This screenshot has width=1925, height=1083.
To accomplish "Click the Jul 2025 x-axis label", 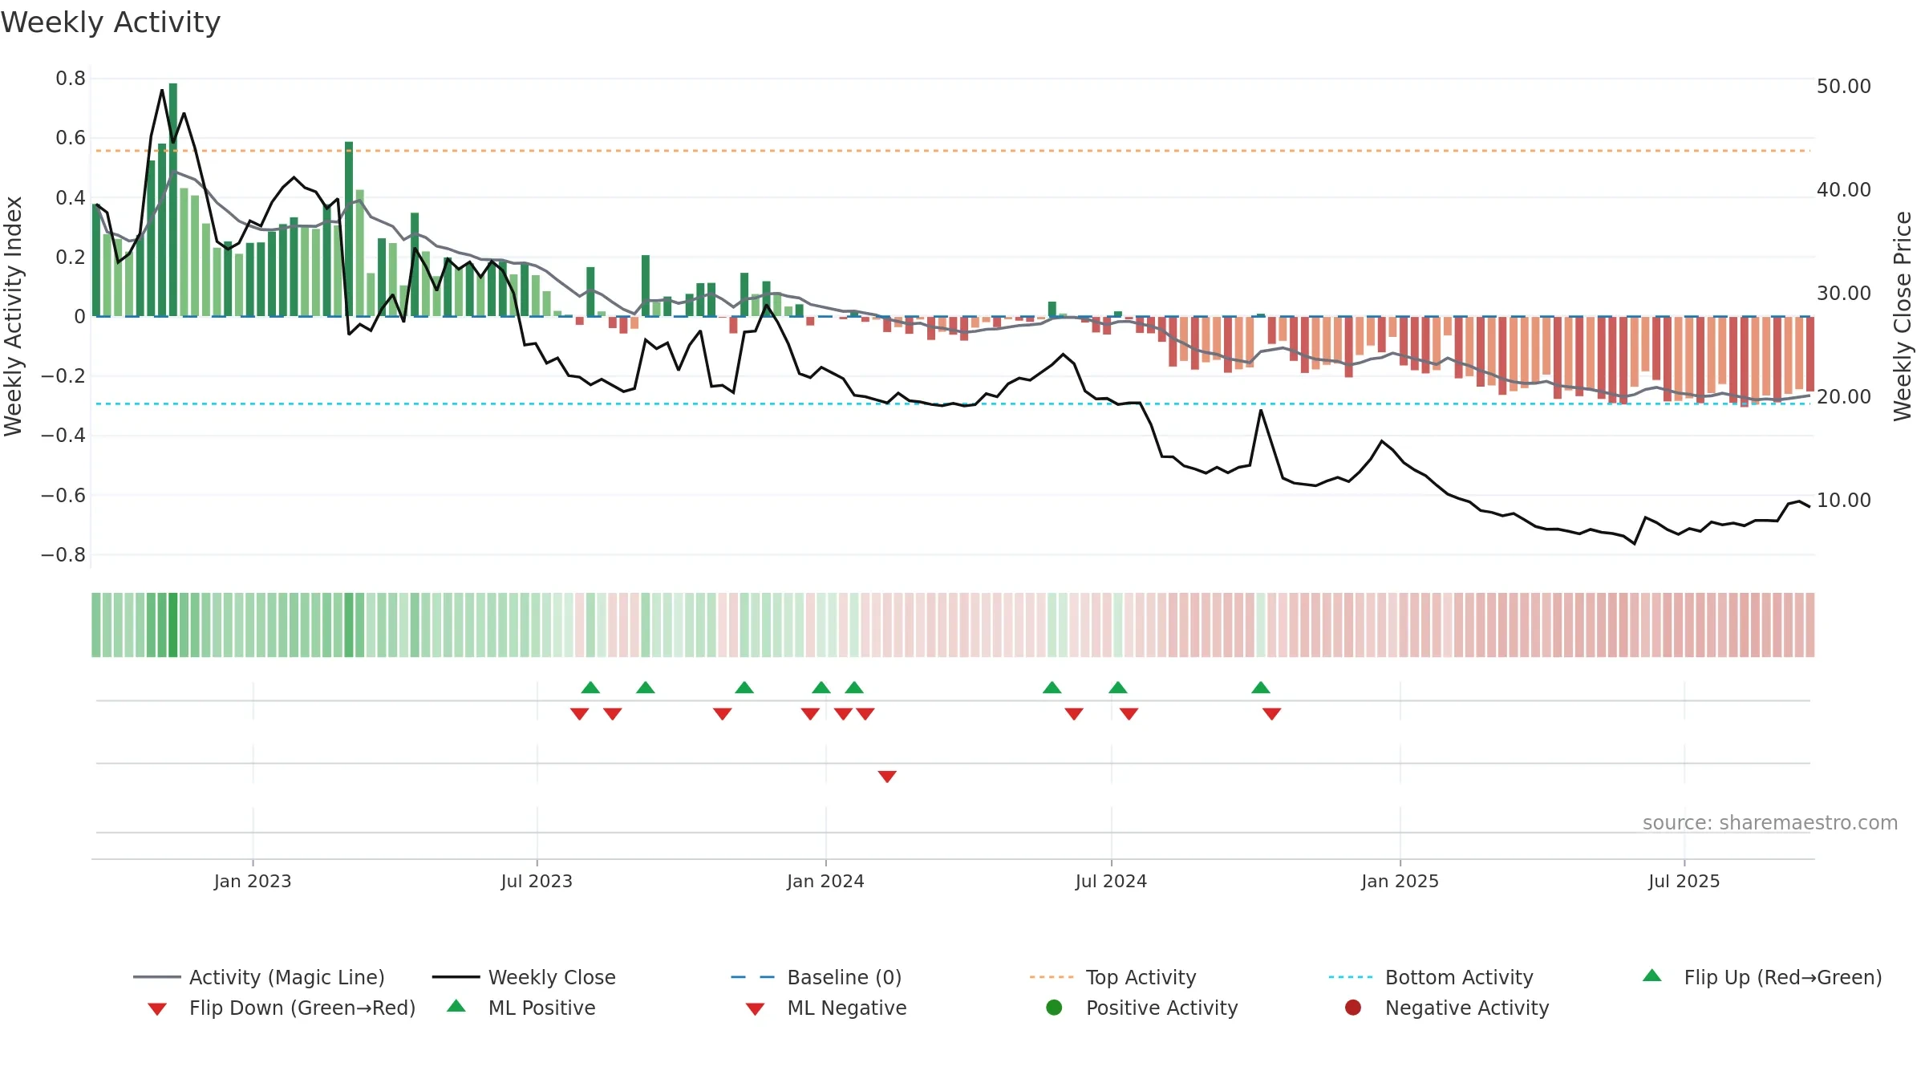I will (x=1684, y=882).
